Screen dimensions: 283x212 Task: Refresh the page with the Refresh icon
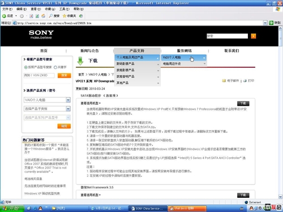pyautogui.click(x=37, y=16)
